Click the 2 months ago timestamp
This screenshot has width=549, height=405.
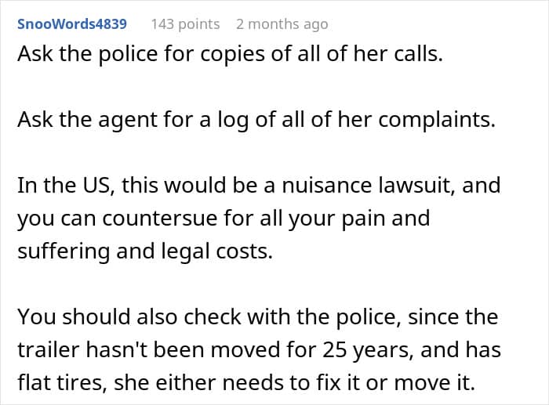click(x=282, y=24)
